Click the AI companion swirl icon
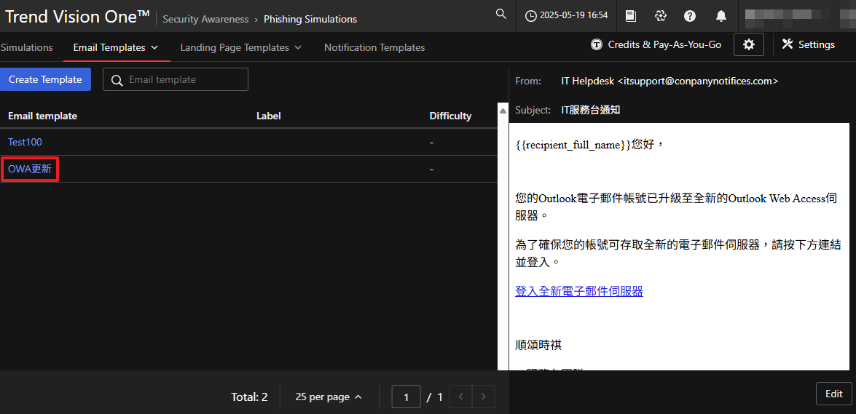This screenshot has width=856, height=414. click(x=661, y=16)
